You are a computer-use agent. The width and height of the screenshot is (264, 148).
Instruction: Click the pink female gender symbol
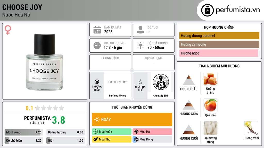point(8,30)
